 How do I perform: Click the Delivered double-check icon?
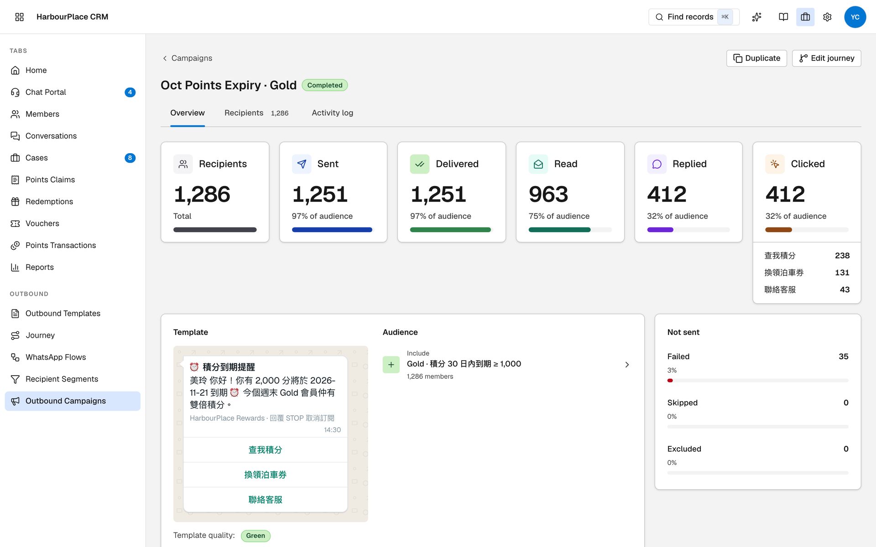[x=420, y=164]
